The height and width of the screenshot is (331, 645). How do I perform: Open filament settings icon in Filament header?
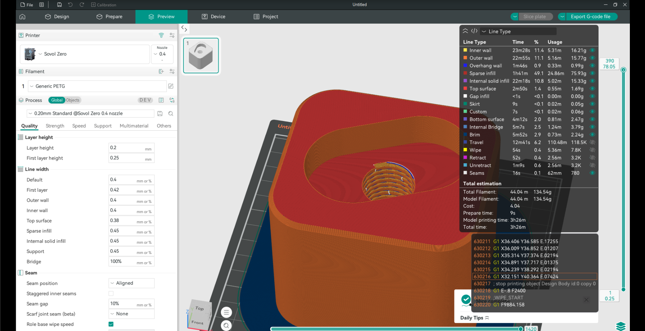[x=172, y=71]
